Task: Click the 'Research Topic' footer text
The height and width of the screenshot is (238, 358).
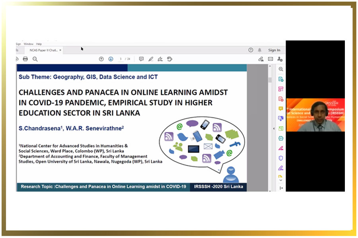Action: coord(103,186)
